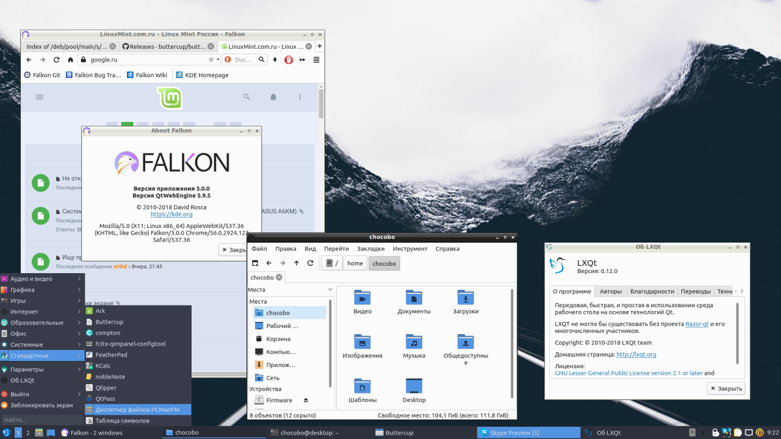Open Файл menu in PCManFM

(x=259, y=249)
